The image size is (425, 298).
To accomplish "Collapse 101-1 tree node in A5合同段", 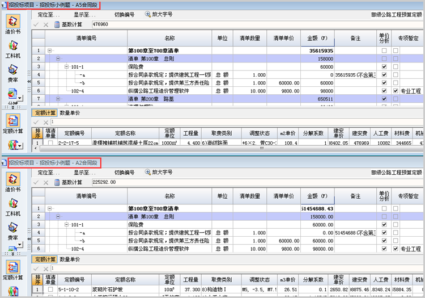I will (66, 67).
